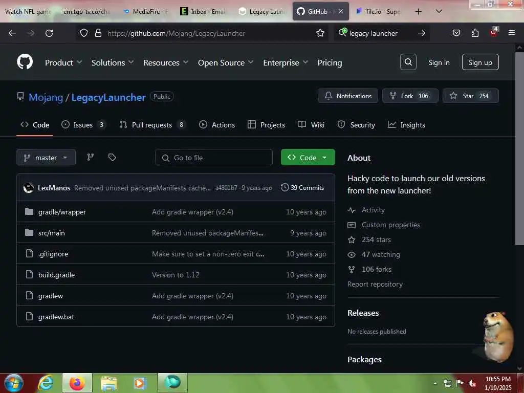Click the Go to file search field
524x393 pixels.
click(x=214, y=158)
